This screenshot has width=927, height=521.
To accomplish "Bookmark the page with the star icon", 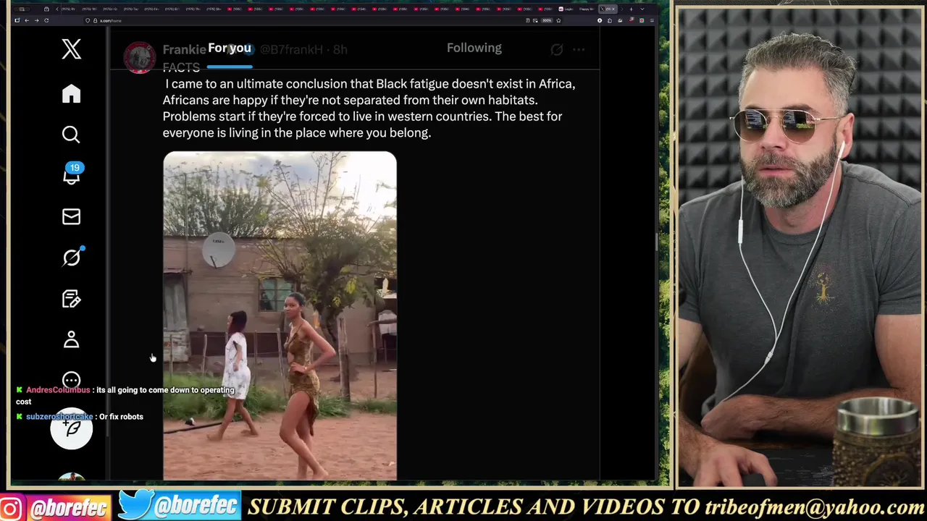I will coord(558,20).
